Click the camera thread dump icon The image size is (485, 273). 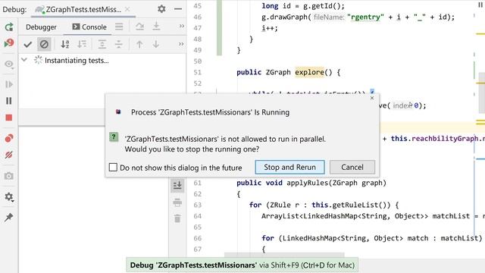[8, 176]
